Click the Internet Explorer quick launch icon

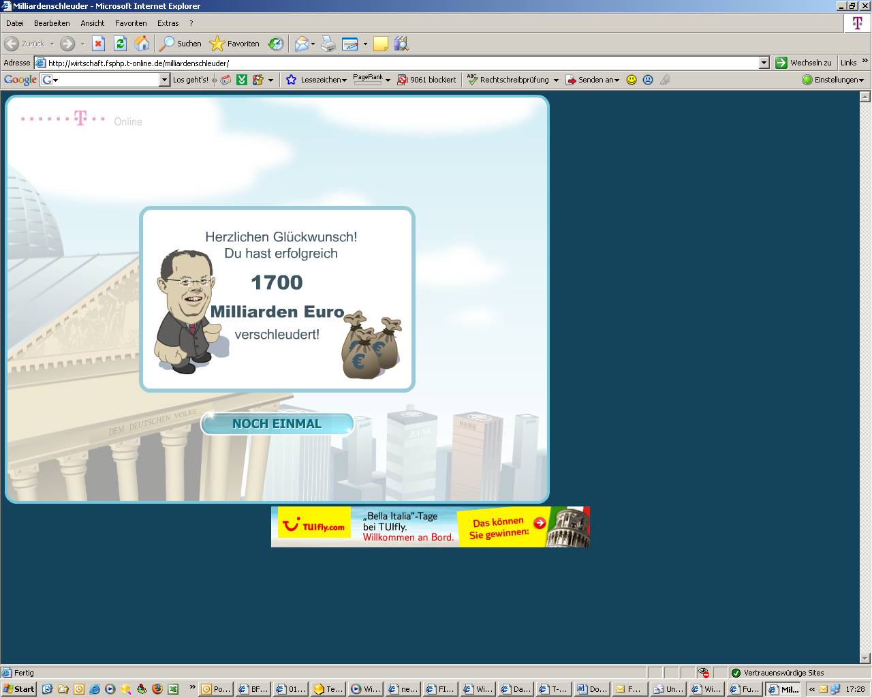tap(94, 689)
